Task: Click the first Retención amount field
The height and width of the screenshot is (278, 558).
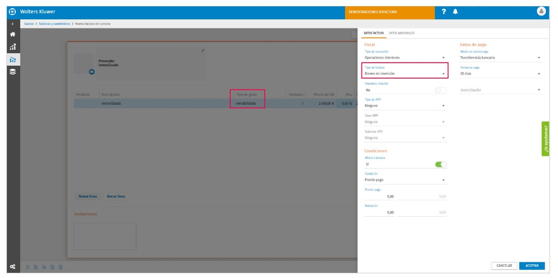Action: pyautogui.click(x=379, y=213)
